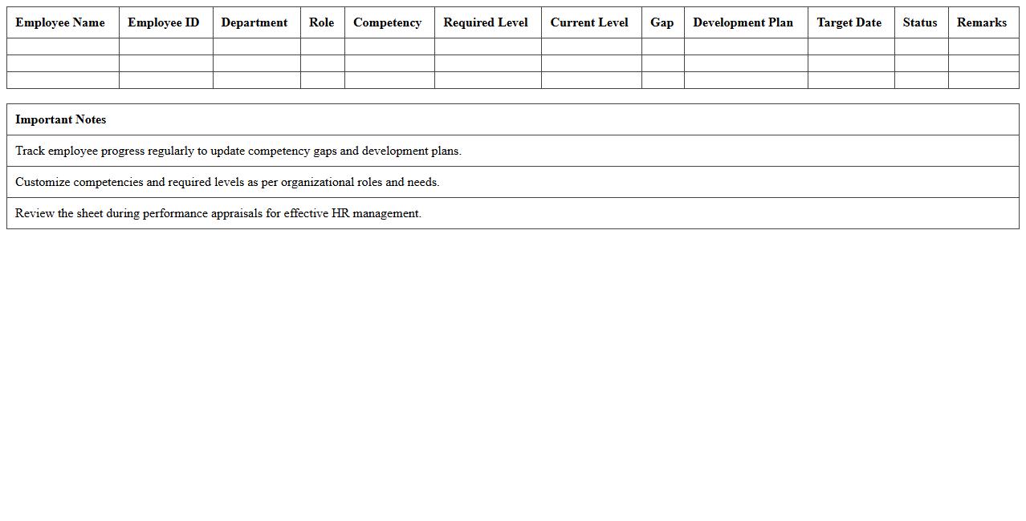This screenshot has width=1026, height=521.
Task: Select the second row Department cell
Action: [x=254, y=63]
